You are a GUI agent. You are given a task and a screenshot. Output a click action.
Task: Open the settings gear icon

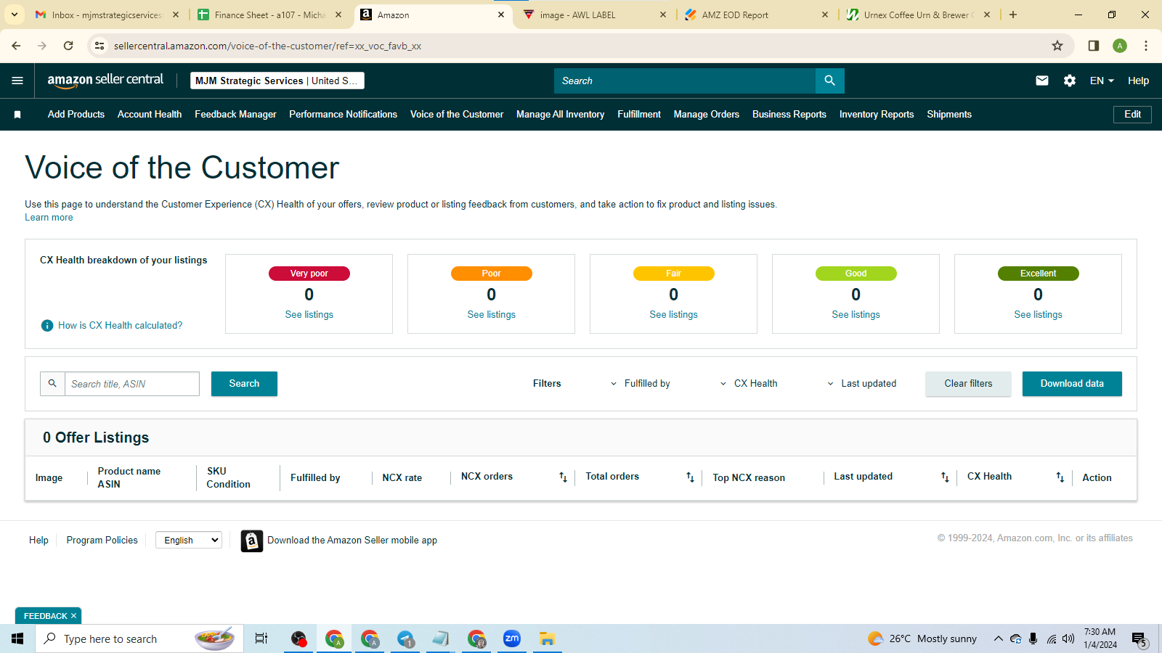[1070, 81]
